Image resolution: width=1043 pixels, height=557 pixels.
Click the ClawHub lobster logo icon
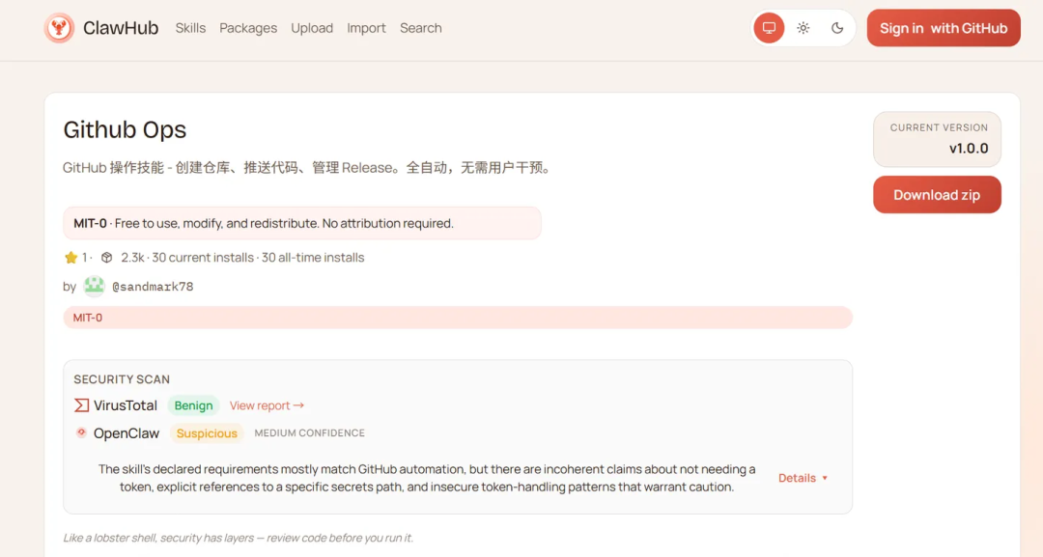(x=59, y=28)
